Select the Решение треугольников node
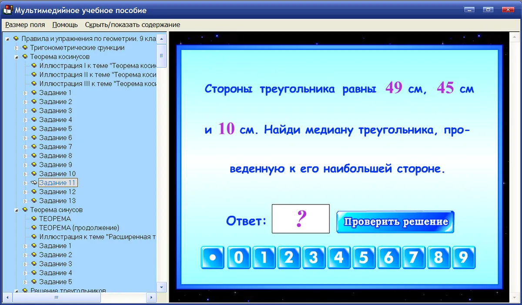This screenshot has height=305, width=522. coord(68,290)
